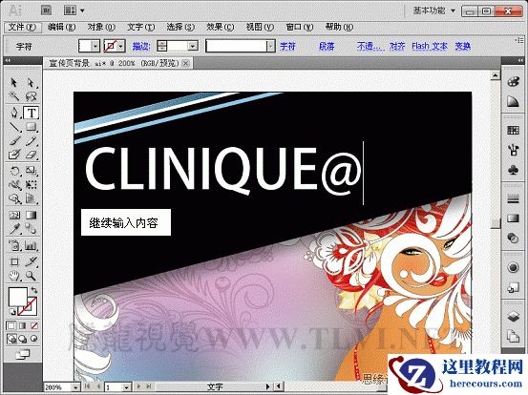The image size is (528, 395).
Task: Launch Adobe Bridge with Br icon
Action: coord(47,10)
